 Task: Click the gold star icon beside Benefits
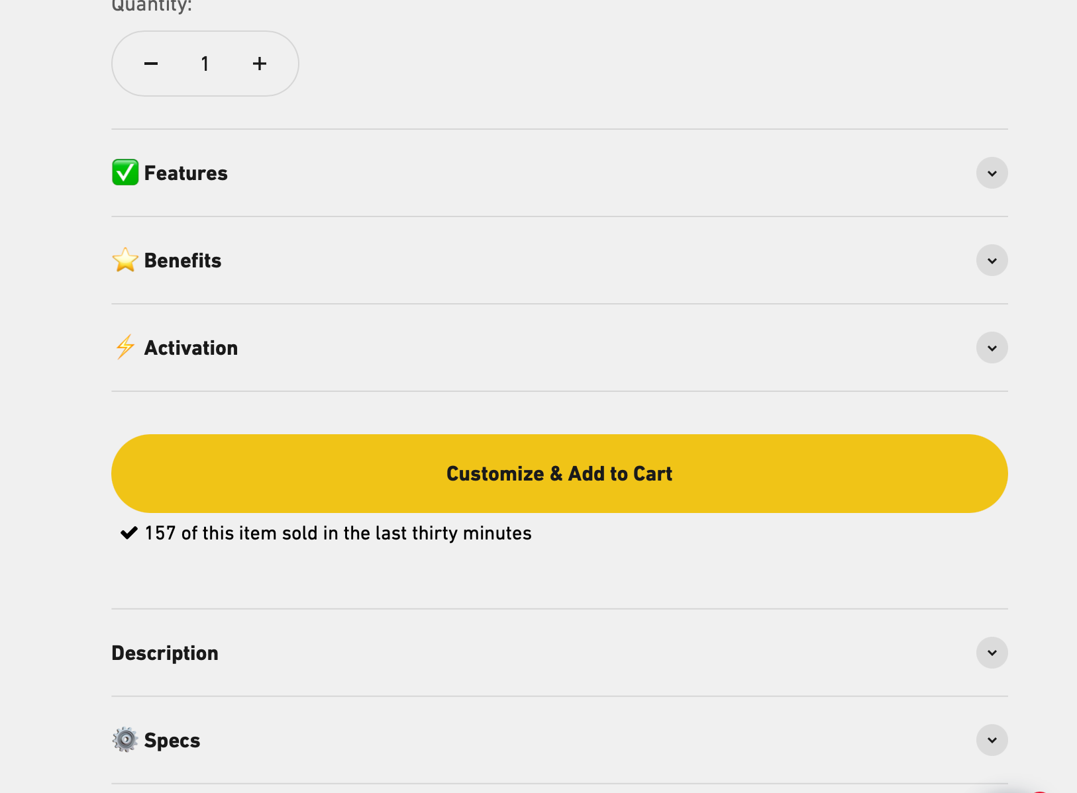(x=125, y=260)
